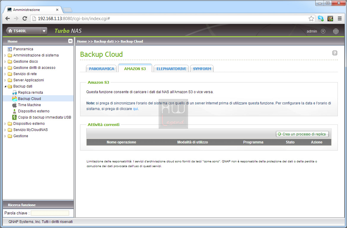Sort by the Nome operazione column header
Viewport: 347px width, 228px height.
pos(121,142)
